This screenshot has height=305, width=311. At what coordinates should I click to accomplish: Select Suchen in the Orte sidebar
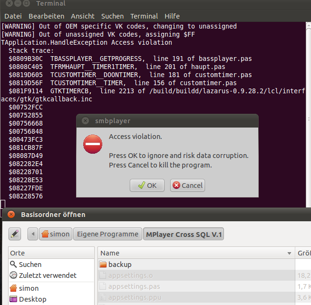coord(30,264)
